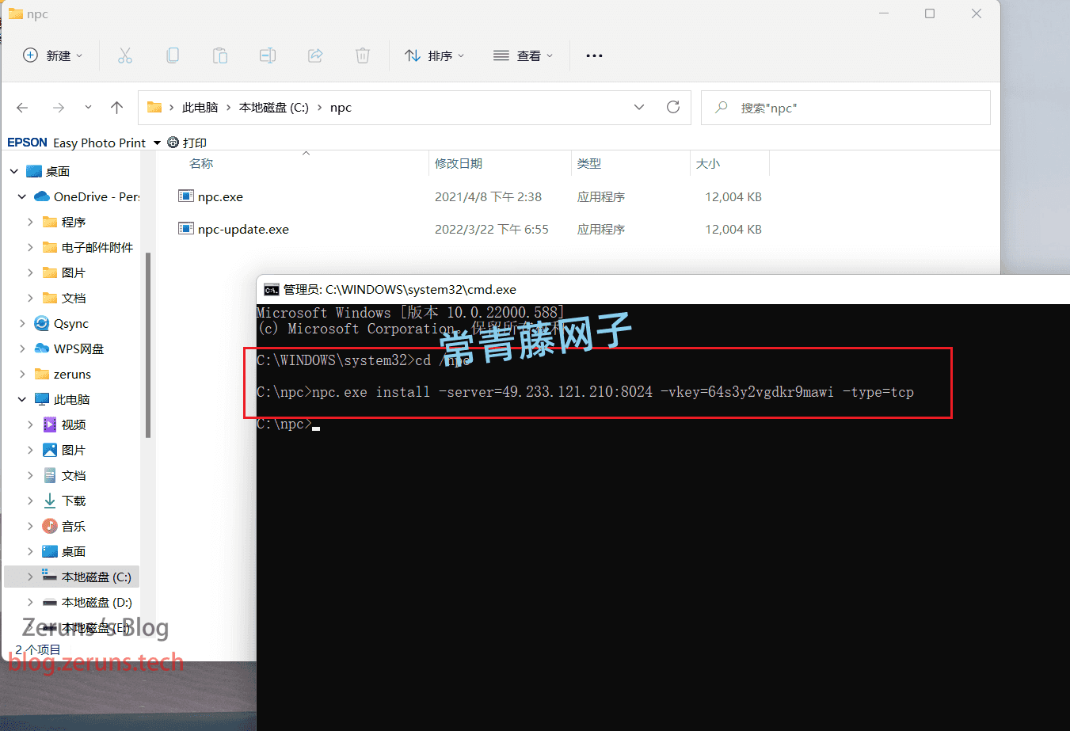1070x731 pixels.
Task: Click the OneDrive cloud icon
Action: click(x=42, y=196)
